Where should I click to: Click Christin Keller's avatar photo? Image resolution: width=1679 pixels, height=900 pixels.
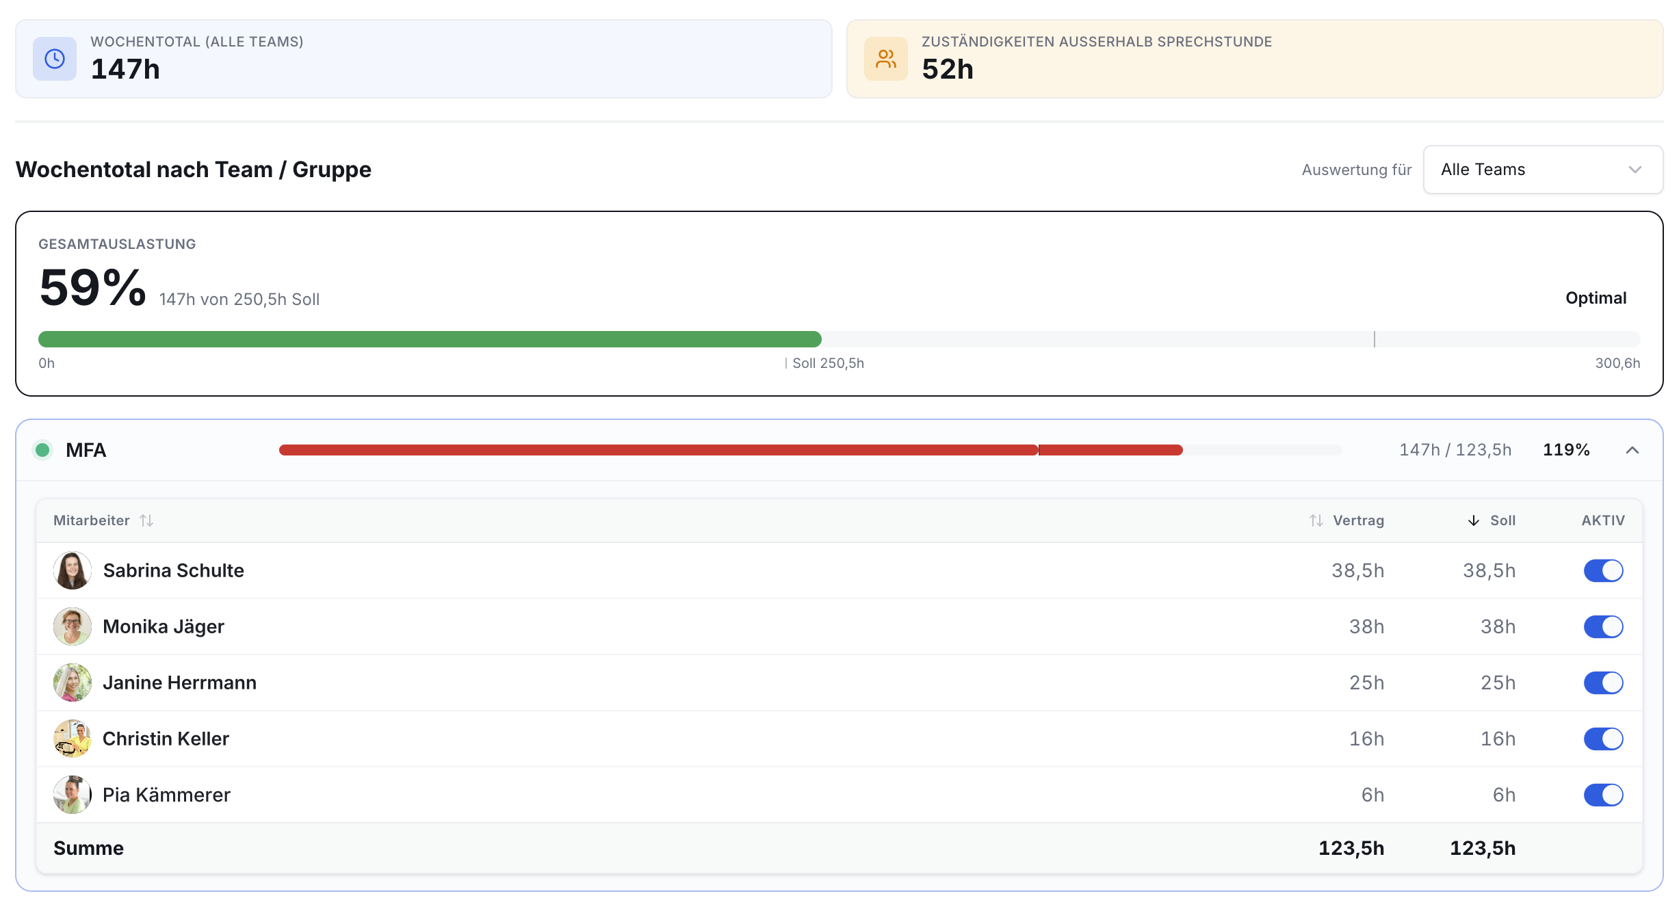click(x=73, y=739)
